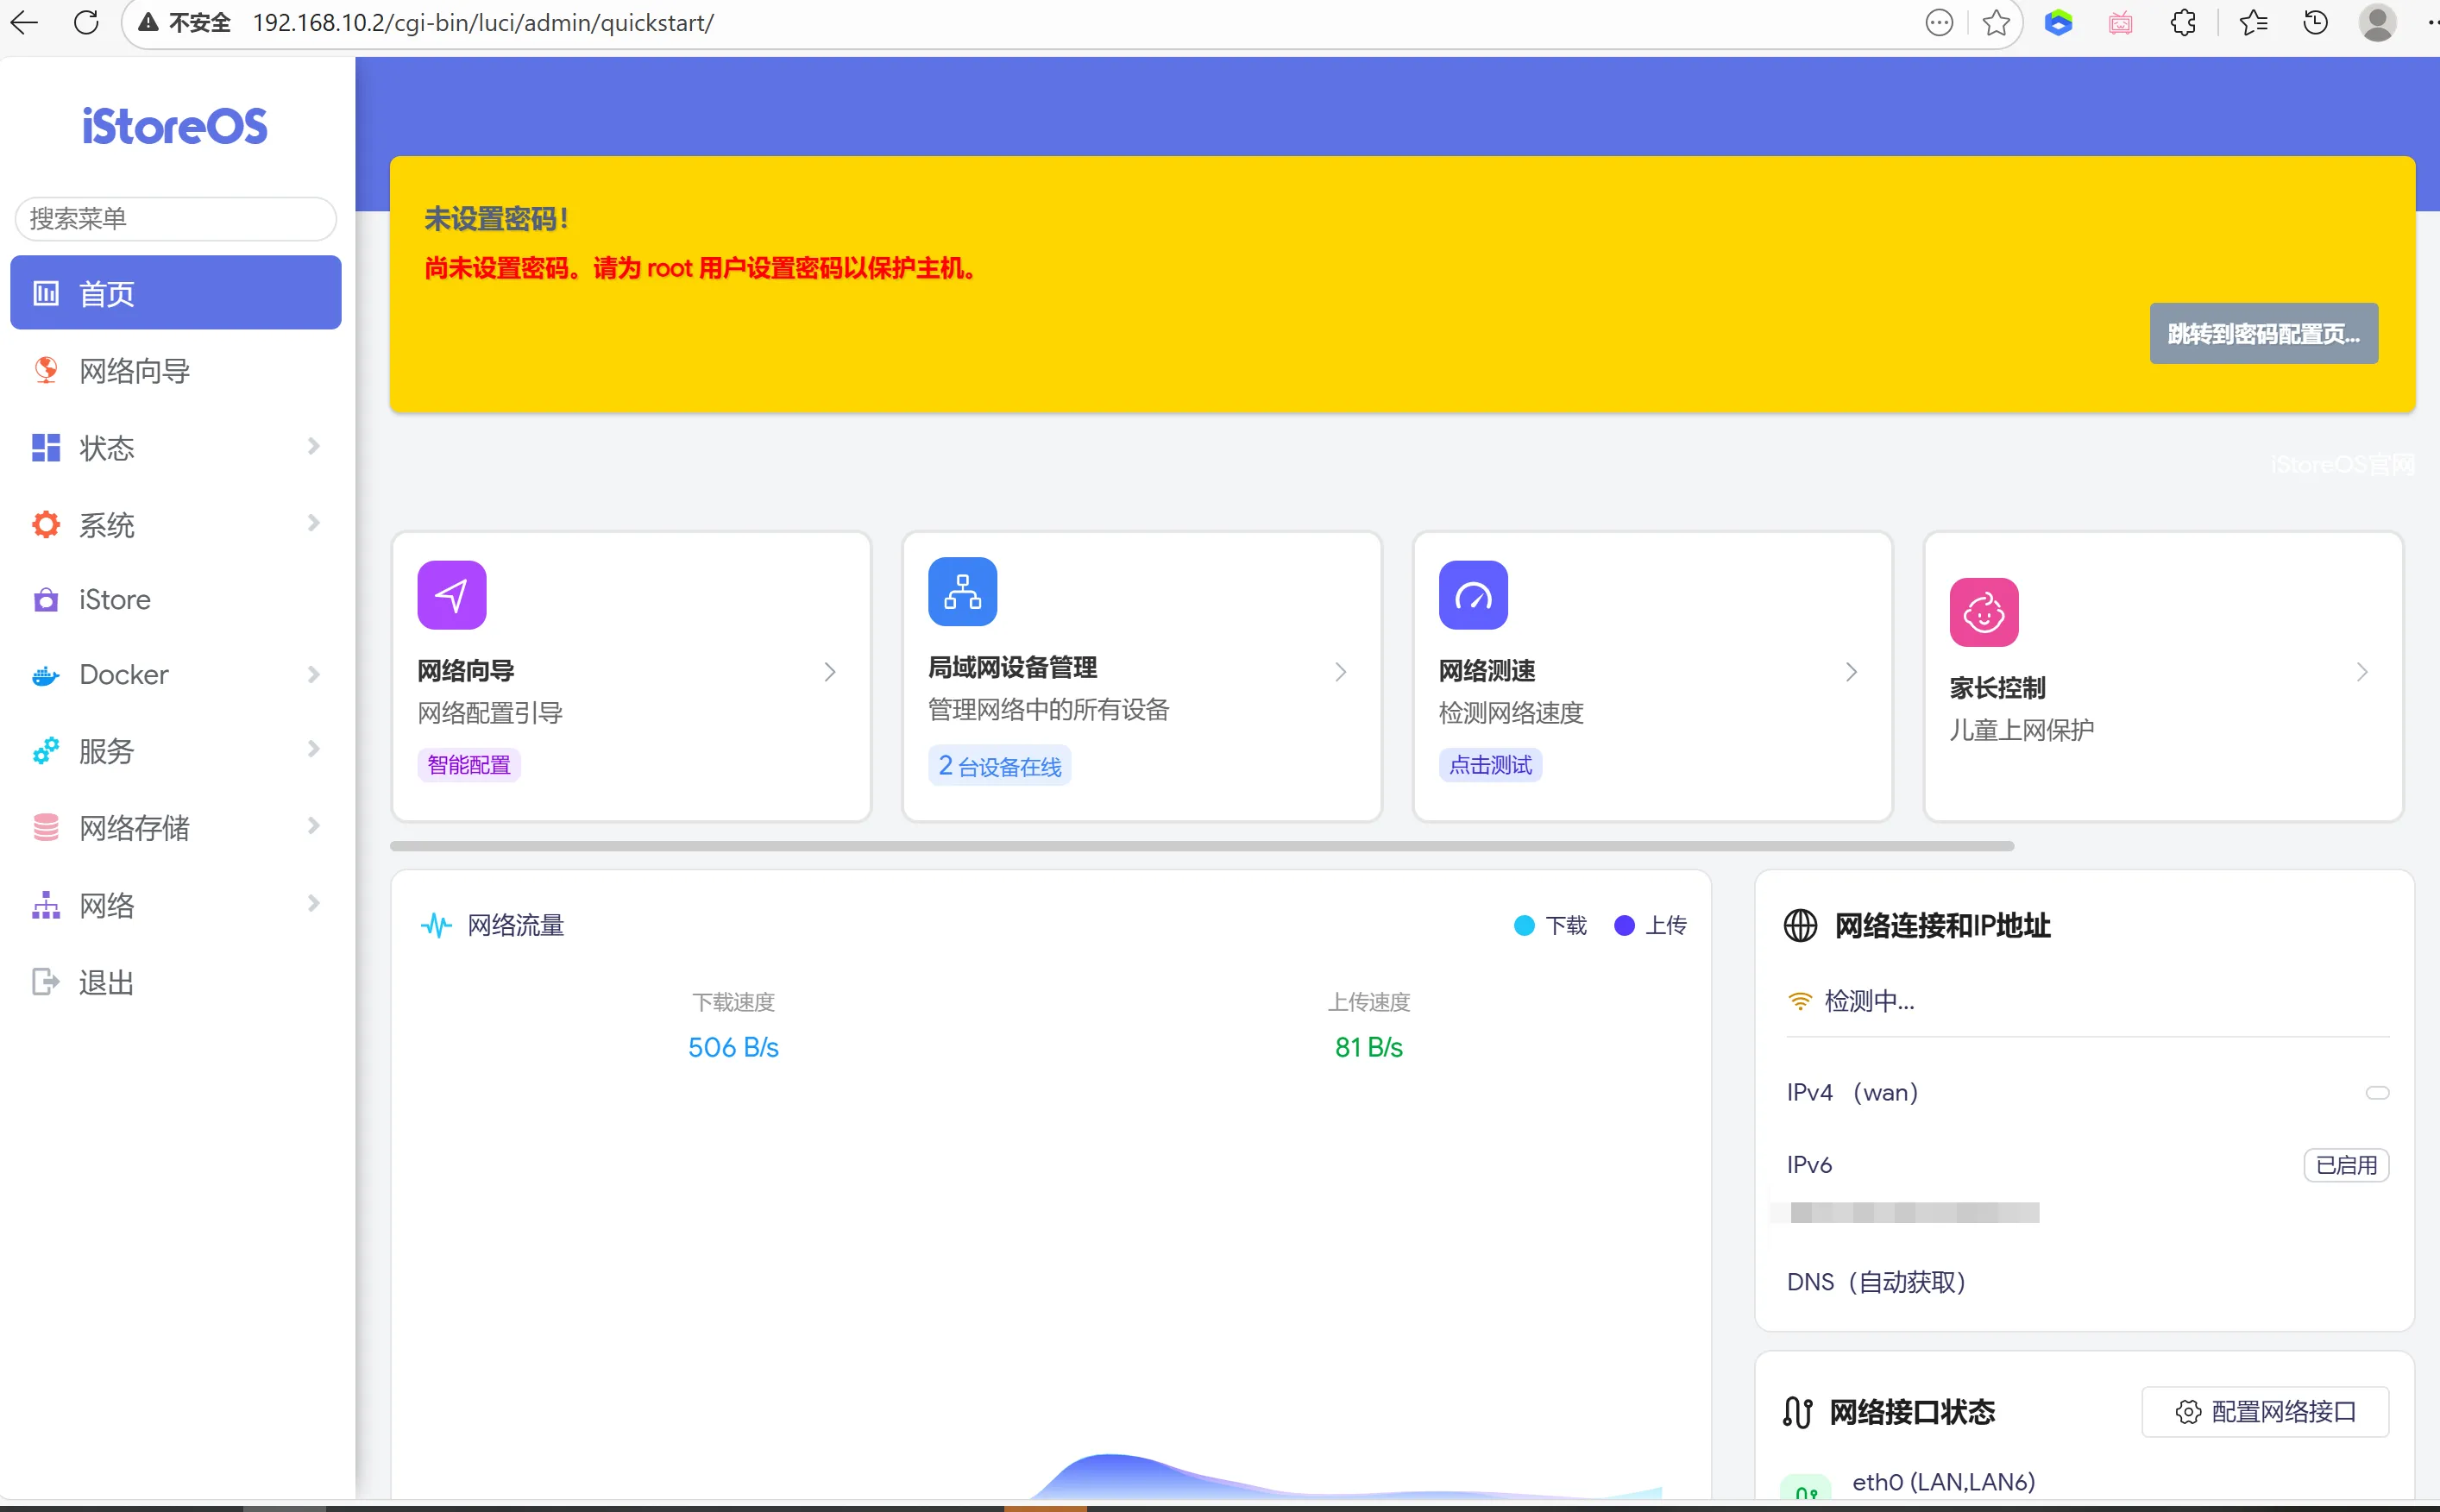The width and height of the screenshot is (2440, 1512).
Task: Click the purple 网络向导 card icon
Action: (452, 595)
